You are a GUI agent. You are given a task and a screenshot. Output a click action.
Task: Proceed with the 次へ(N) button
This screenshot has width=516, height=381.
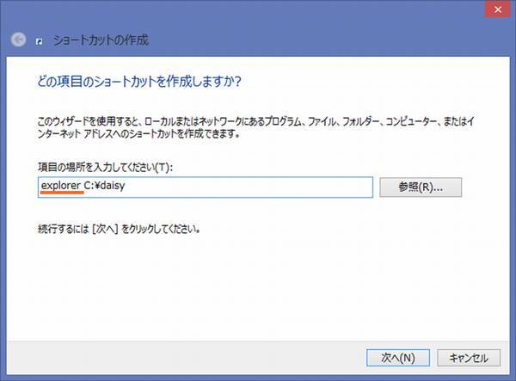click(x=398, y=358)
